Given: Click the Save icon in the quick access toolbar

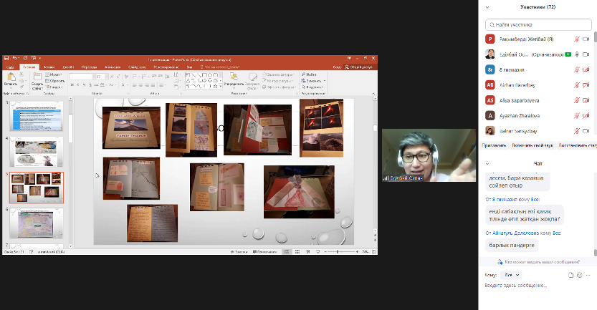Looking at the screenshot, I should pyautogui.click(x=6, y=58).
